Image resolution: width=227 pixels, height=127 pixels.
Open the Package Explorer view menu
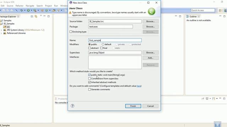pyautogui.click(x=41, y=16)
